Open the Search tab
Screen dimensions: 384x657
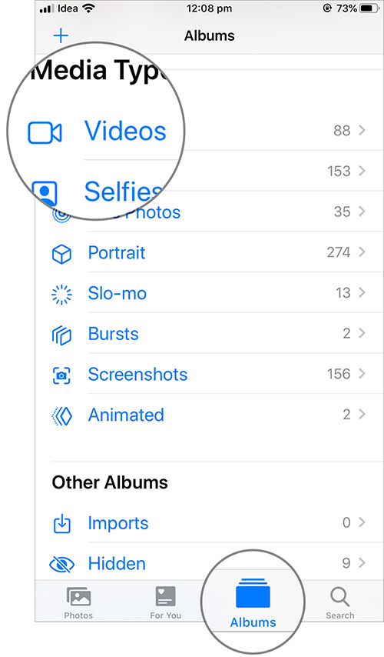[x=340, y=603]
